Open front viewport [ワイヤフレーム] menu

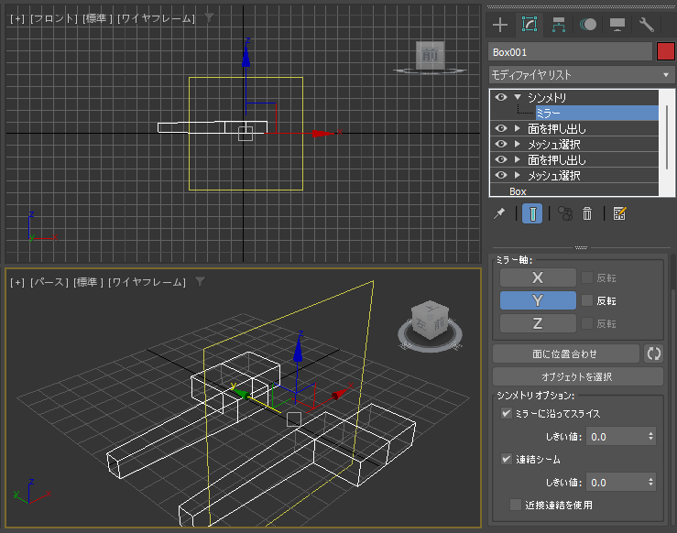[x=156, y=18]
